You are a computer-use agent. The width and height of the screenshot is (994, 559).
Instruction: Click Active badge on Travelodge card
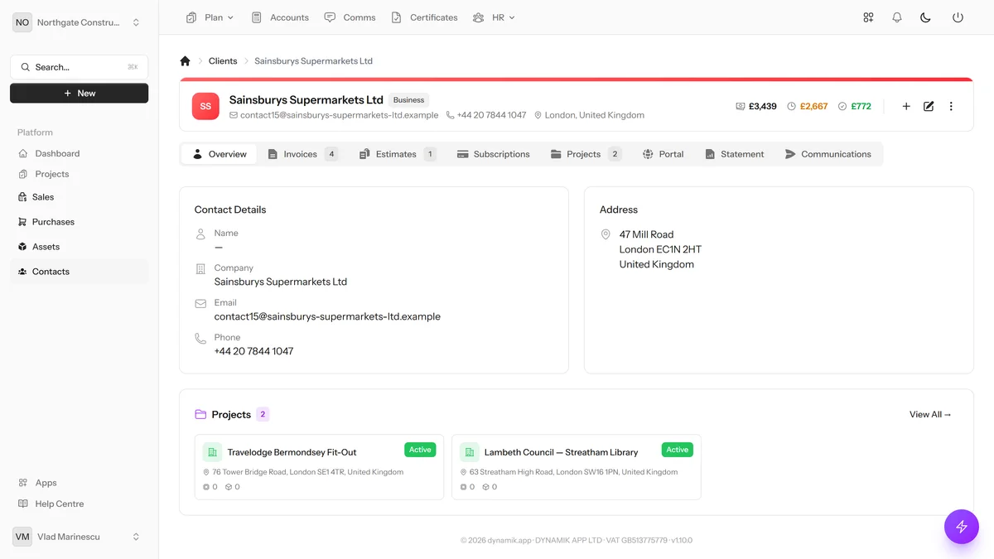click(420, 450)
